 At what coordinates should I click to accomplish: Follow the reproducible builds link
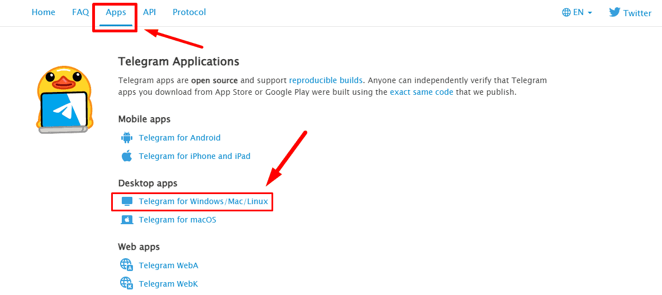pyautogui.click(x=326, y=80)
